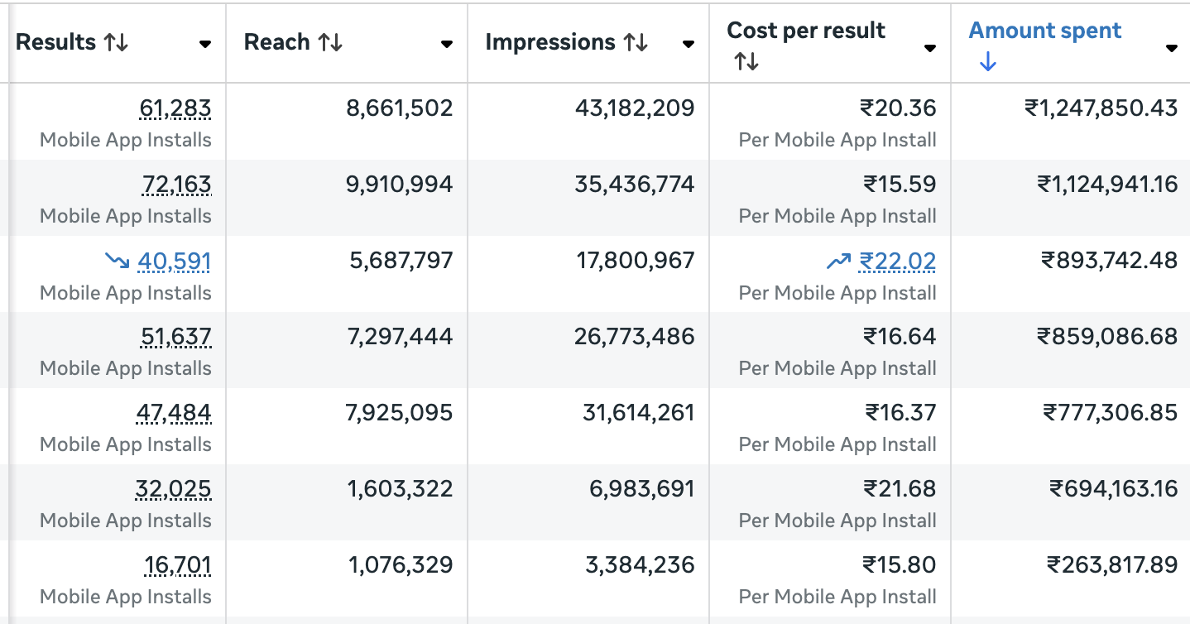This screenshot has height=624, width=1190.
Task: Click cost per result ₹16.64
Action: coord(900,337)
